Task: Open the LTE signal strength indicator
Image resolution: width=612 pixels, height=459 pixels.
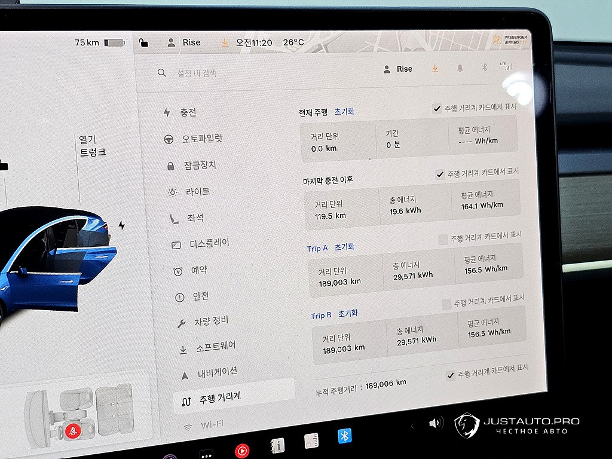Action: (507, 66)
